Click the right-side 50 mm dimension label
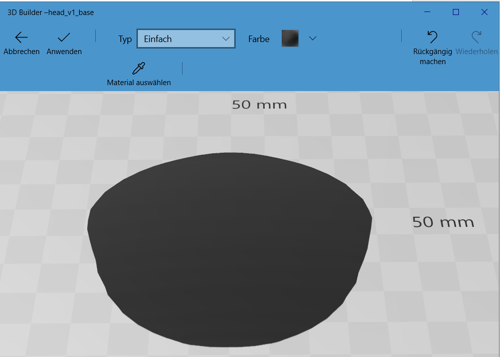The image size is (500, 357). click(443, 222)
